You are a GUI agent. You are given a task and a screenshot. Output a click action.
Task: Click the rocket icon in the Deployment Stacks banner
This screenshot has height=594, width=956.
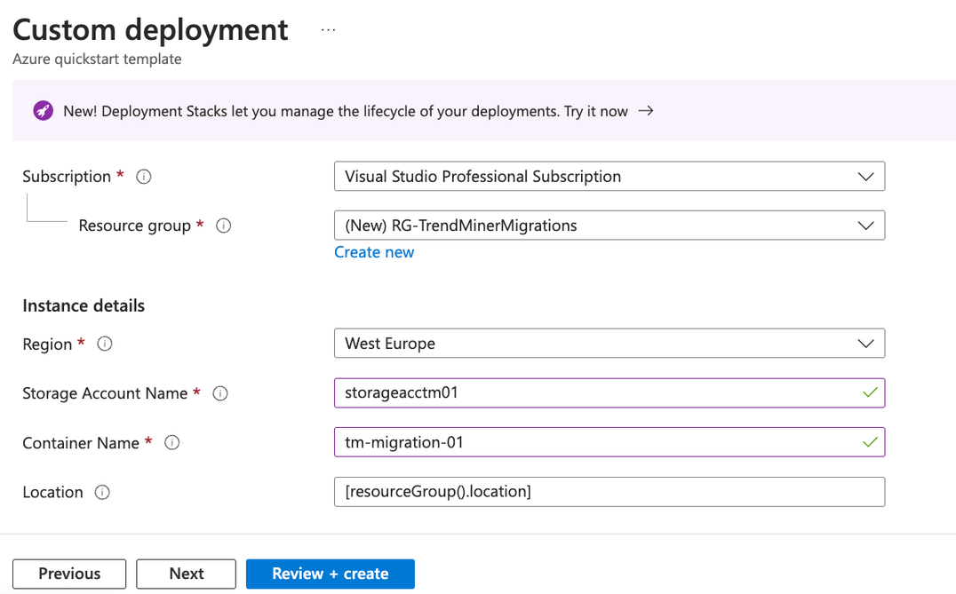tap(42, 111)
